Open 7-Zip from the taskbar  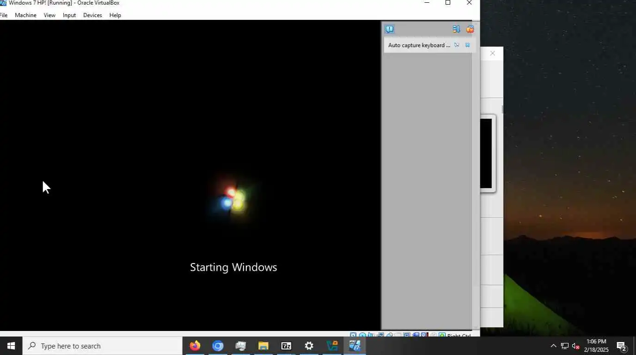286,346
